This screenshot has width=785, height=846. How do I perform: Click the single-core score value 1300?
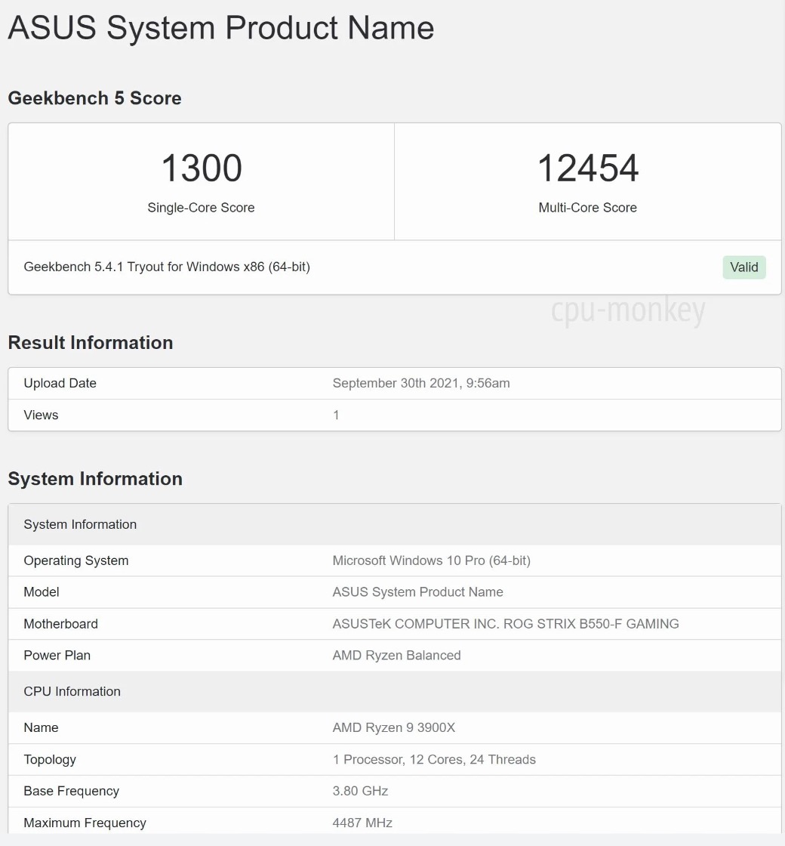202,168
